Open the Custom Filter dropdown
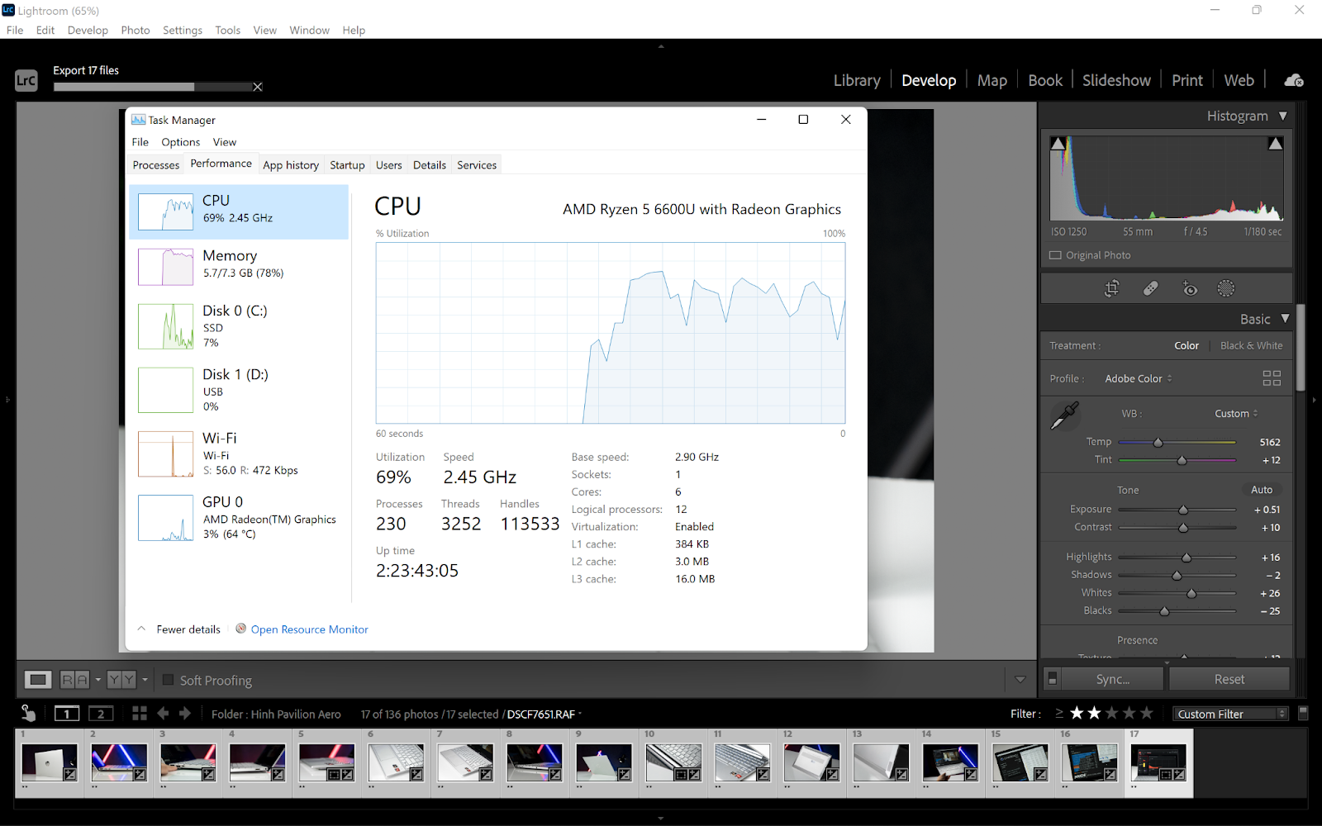Image resolution: width=1322 pixels, height=826 pixels. tap(1231, 714)
